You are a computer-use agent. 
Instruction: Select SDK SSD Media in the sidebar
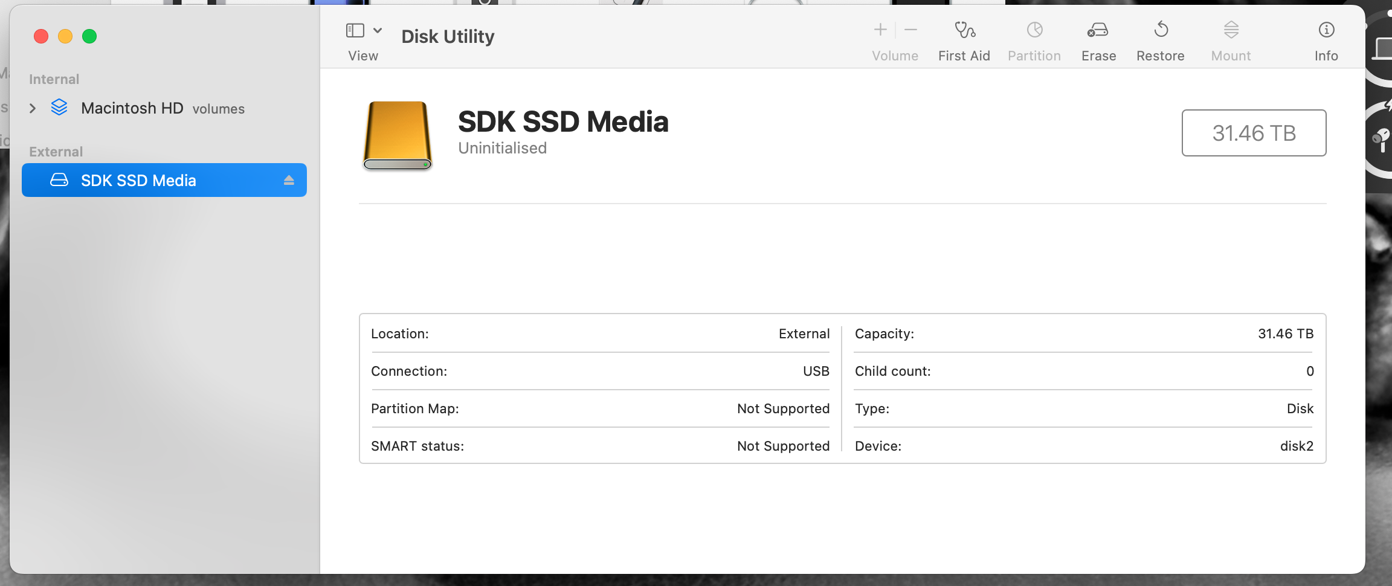click(164, 180)
